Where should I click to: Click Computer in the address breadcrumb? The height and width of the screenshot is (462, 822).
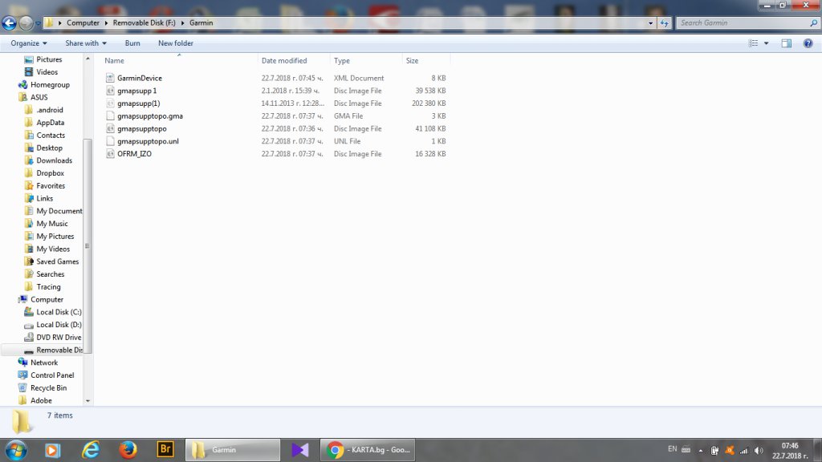coord(83,23)
